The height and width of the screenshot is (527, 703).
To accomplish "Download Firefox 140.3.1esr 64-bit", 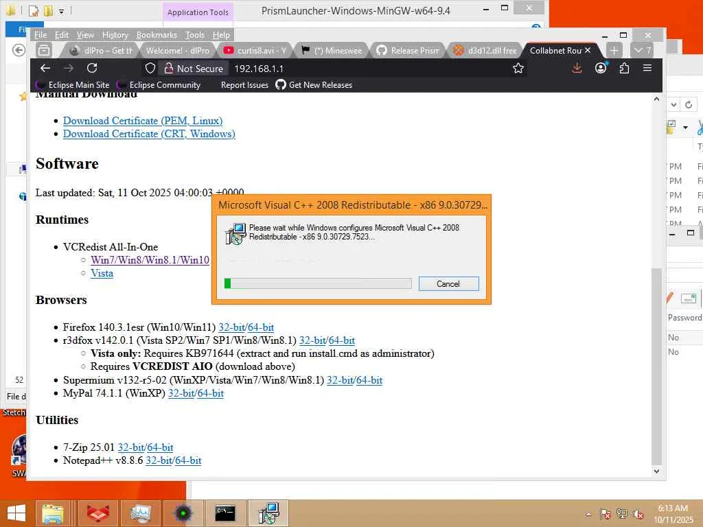I will click(x=261, y=327).
